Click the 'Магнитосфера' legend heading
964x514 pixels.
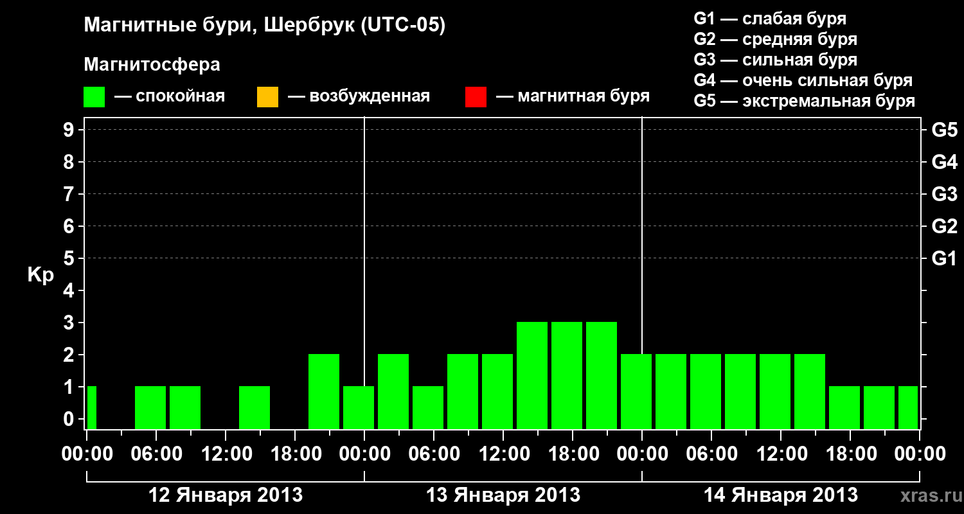click(x=152, y=65)
